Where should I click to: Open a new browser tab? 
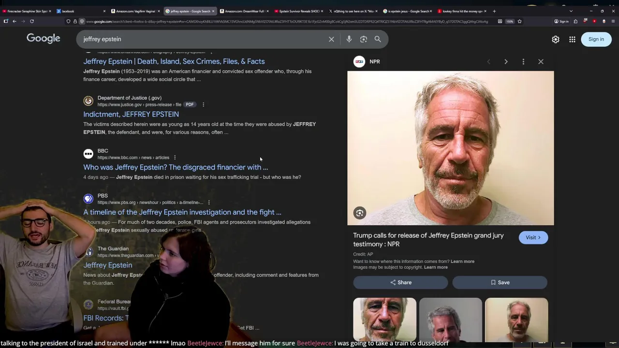(x=494, y=11)
